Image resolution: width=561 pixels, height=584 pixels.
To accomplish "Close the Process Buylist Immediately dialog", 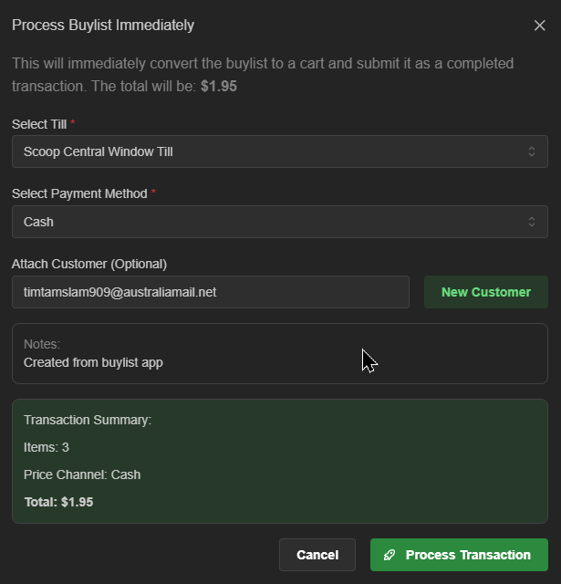I will (x=539, y=26).
